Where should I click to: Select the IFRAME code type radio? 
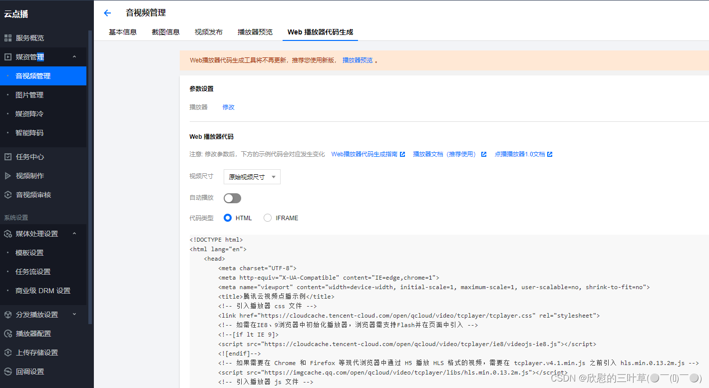click(x=268, y=218)
